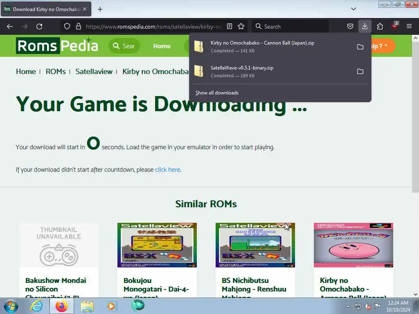Viewport: 419px width, 314px height.
Task: Bookmark this page with the star icon
Action: [x=241, y=26]
